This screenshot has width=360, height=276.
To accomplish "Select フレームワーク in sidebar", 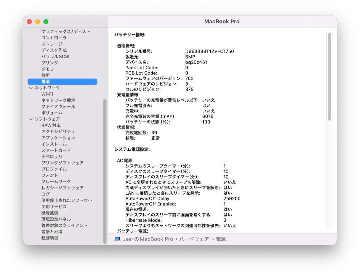I will [x=56, y=181].
